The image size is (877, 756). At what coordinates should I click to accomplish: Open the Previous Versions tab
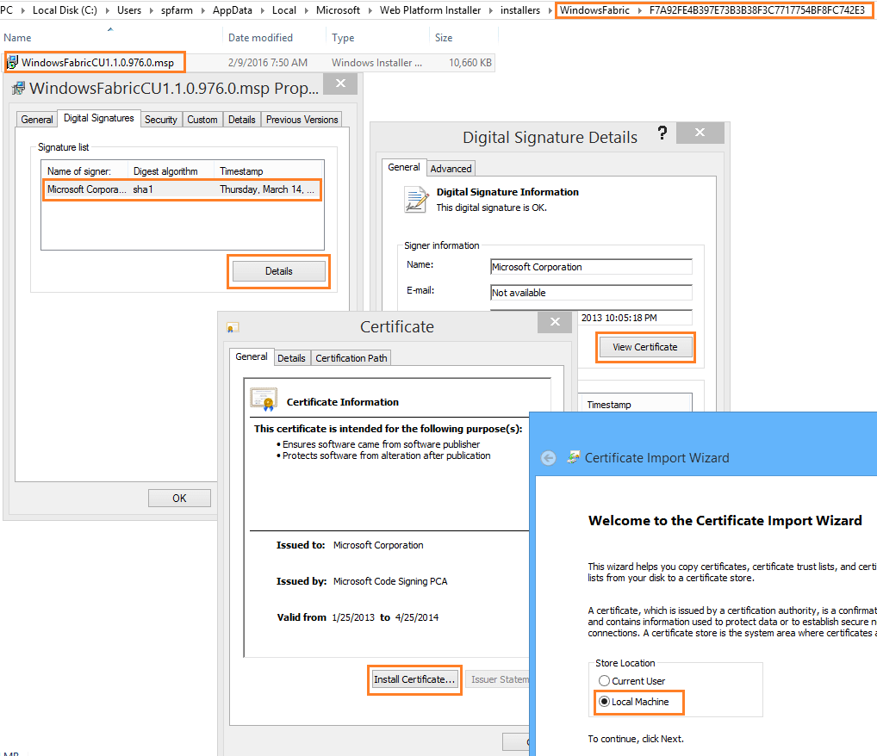tap(302, 120)
